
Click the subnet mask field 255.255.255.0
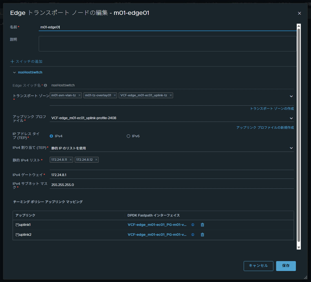pos(172,185)
